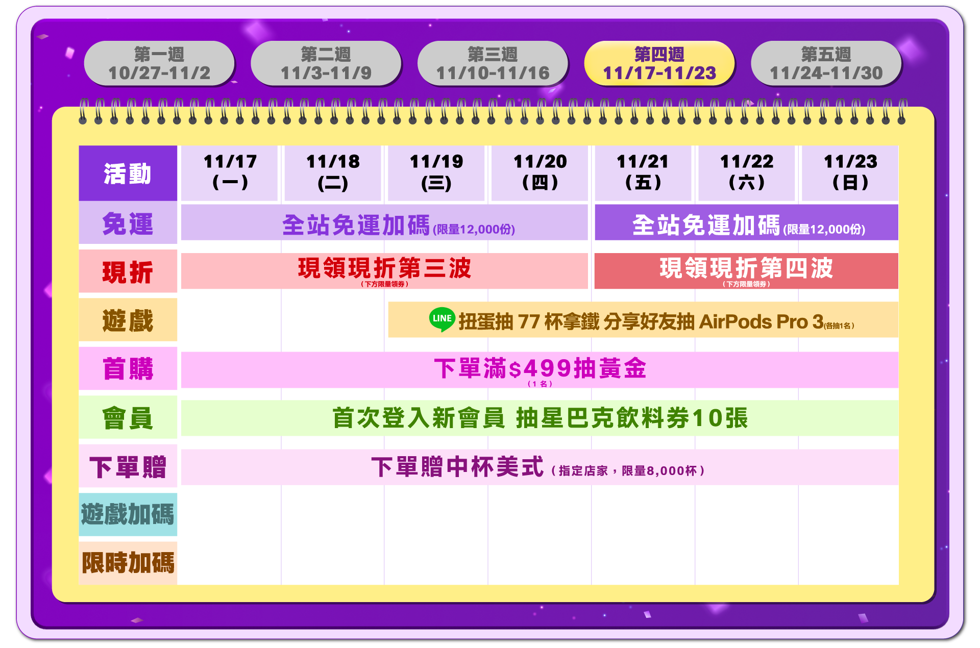Click the light purple 全站免運加碼 banner
Screen dimensions: 980x648
tap(384, 223)
